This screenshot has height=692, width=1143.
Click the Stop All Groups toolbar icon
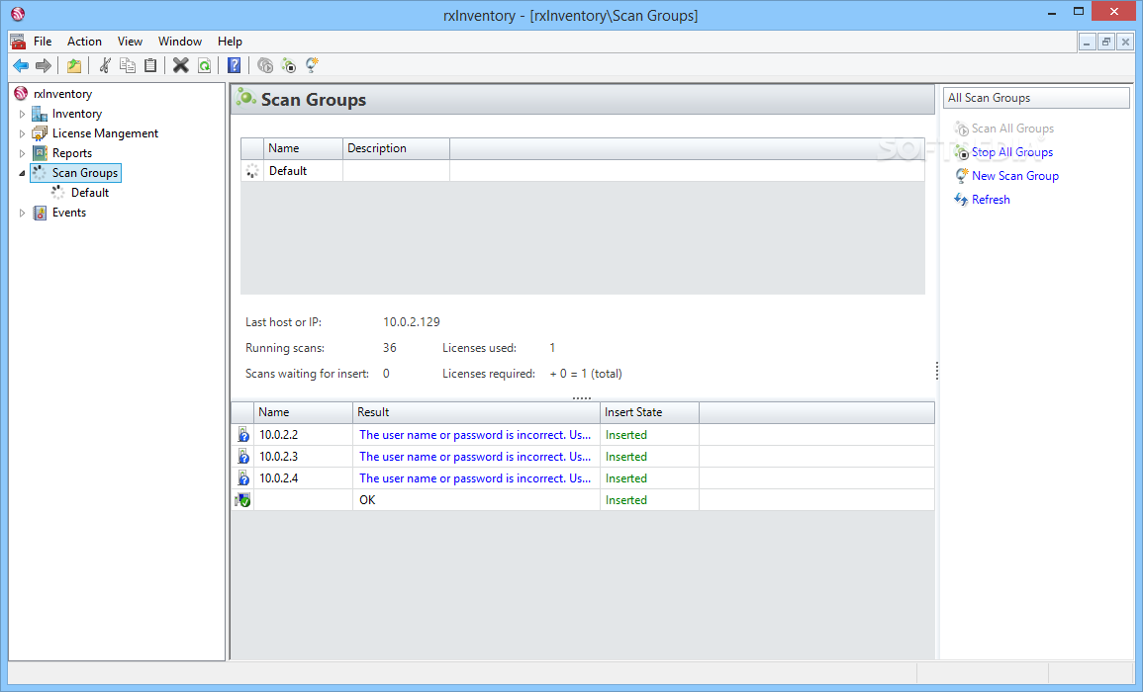point(289,65)
